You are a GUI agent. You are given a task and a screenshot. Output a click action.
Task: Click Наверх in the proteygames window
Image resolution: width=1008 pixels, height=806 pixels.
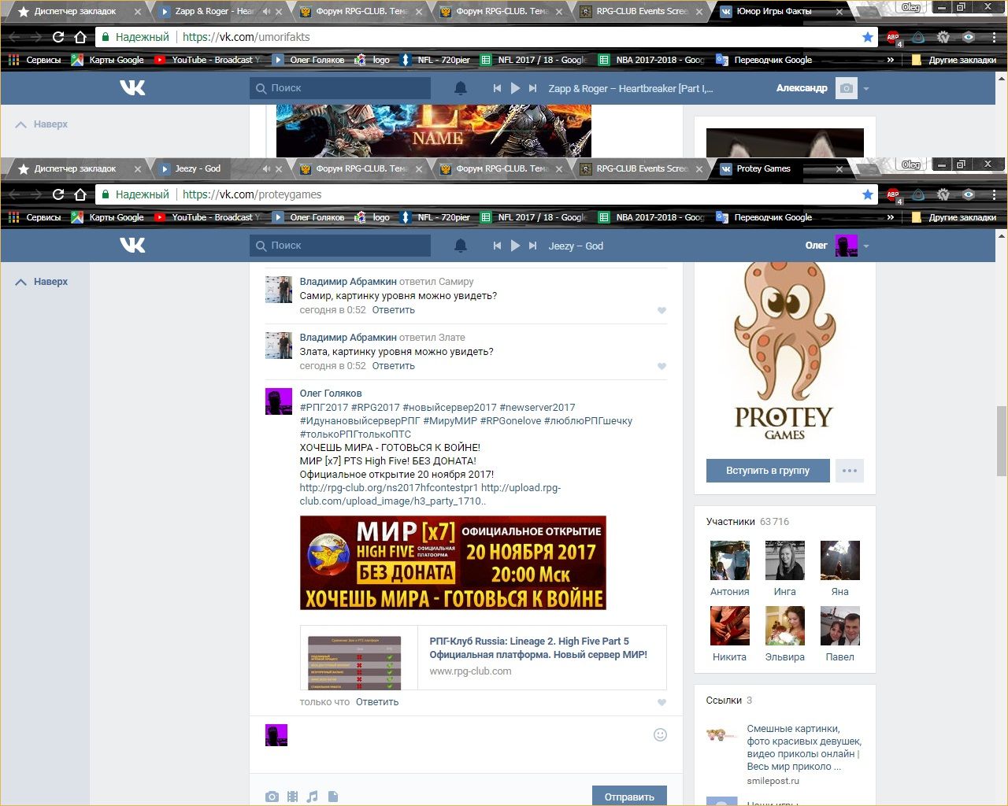click(x=42, y=282)
